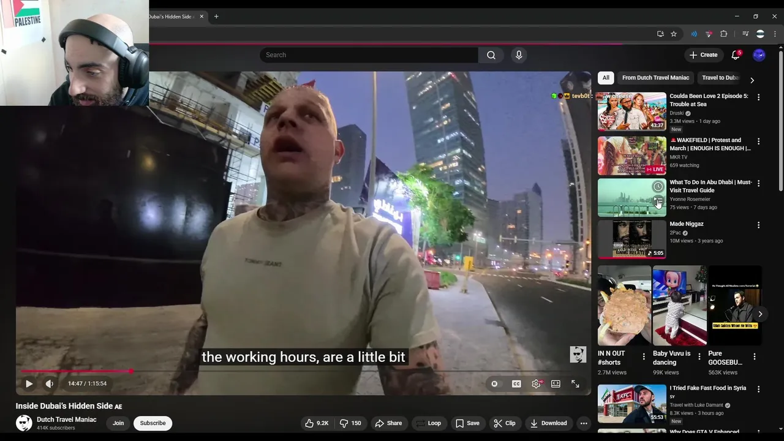
Task: Open Chrome extensions puzzle icon
Action: click(x=724, y=34)
